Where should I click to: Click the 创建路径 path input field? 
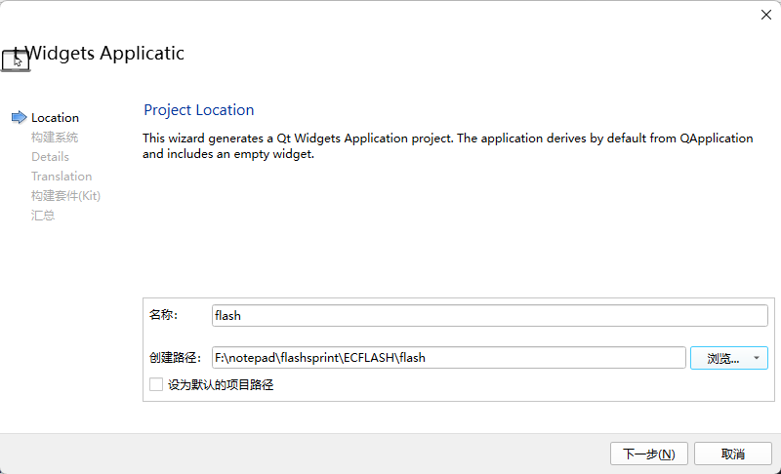[448, 358]
